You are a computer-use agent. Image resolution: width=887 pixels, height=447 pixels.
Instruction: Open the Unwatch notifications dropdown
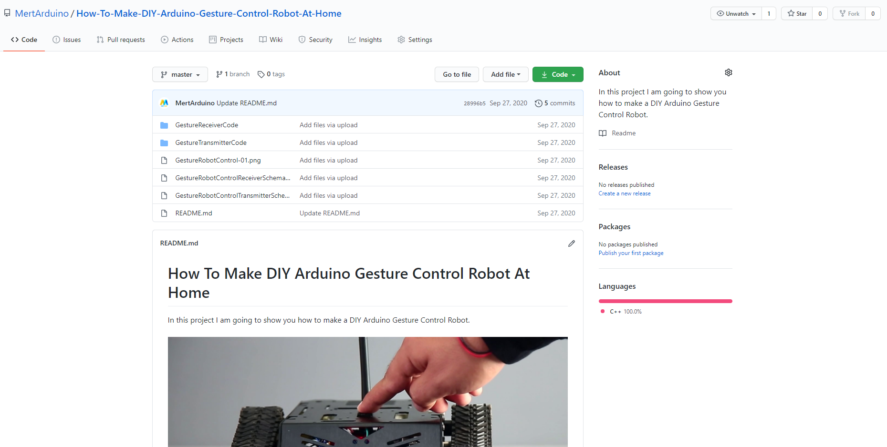coord(736,14)
